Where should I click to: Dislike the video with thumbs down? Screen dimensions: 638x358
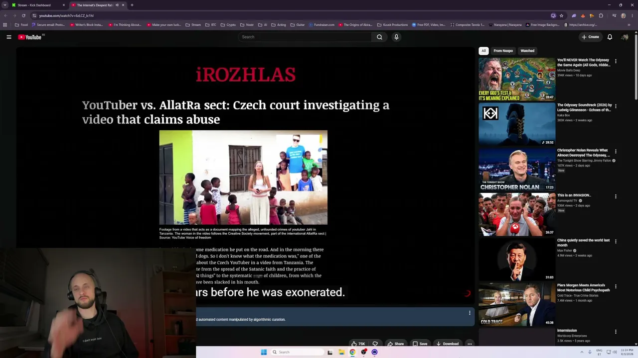pyautogui.click(x=375, y=344)
